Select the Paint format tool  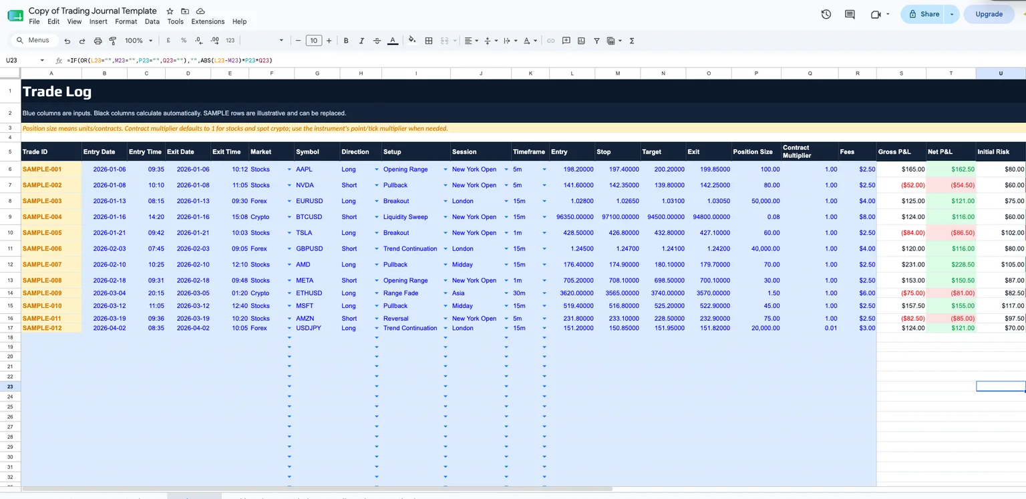pos(113,41)
